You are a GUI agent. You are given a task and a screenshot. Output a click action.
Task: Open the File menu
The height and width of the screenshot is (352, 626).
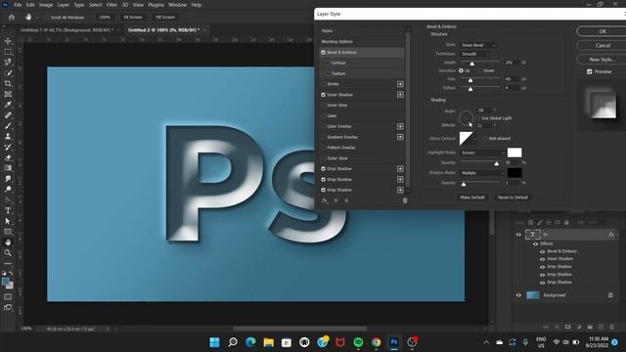(x=18, y=5)
